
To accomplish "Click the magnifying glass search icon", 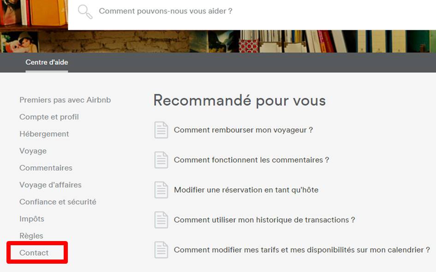I will point(85,12).
